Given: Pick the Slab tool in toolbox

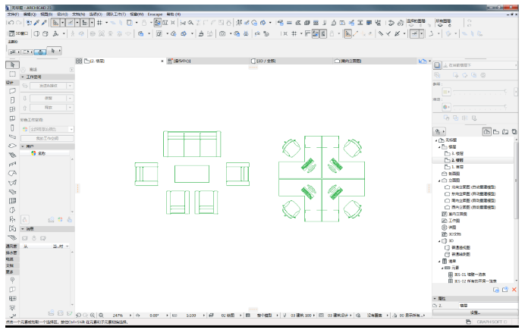Looking at the screenshot, I should click(12, 146).
